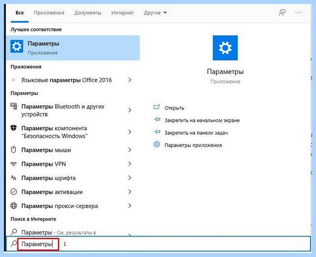Click the Settings gear icon in best match

tap(17, 46)
